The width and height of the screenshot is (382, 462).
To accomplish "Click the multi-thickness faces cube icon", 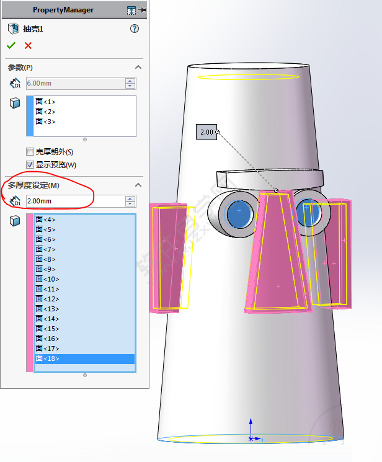I will point(15,221).
